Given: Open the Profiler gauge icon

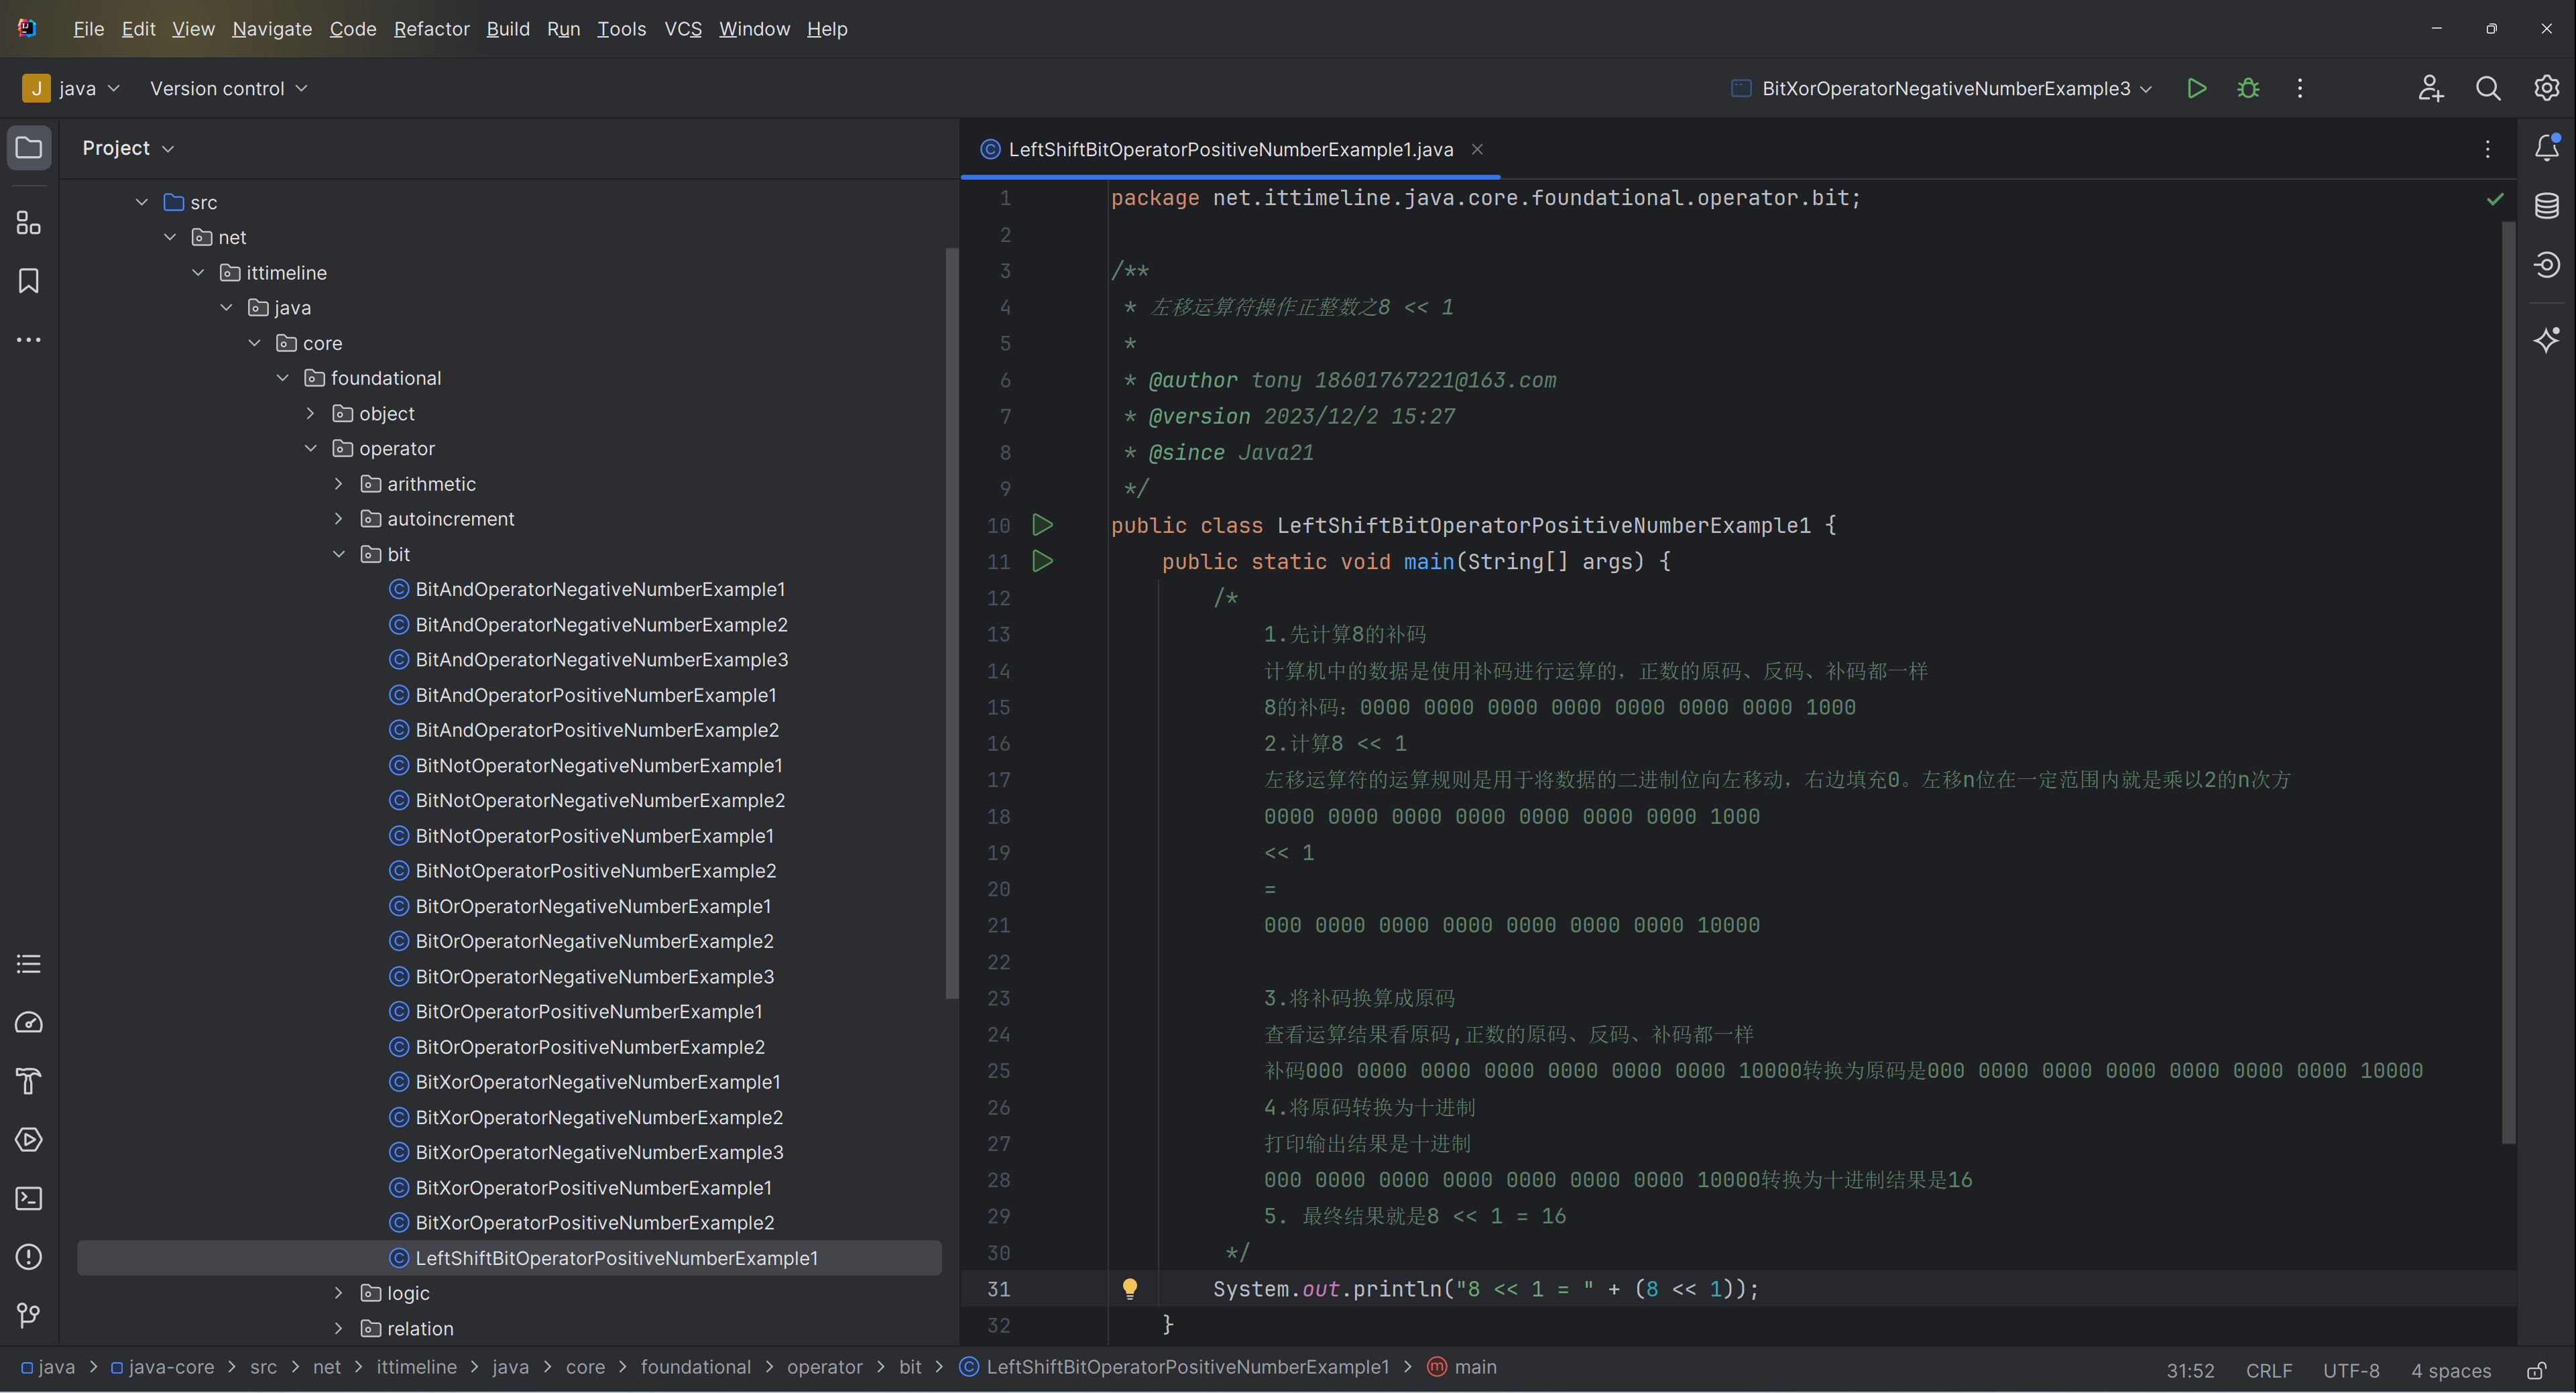Looking at the screenshot, I should pos(29,1022).
